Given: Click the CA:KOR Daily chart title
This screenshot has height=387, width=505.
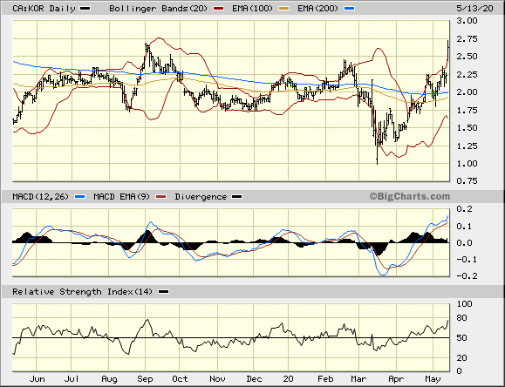Looking at the screenshot, I should click(x=44, y=9).
